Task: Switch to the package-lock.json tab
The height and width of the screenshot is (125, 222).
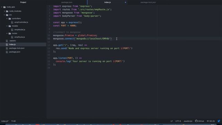Action: point(148,2)
